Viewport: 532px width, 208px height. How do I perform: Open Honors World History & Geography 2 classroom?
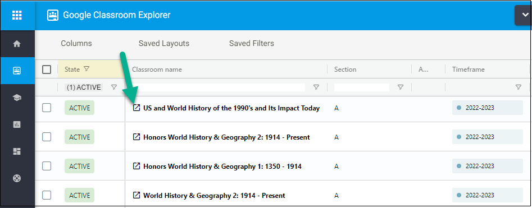coord(226,137)
